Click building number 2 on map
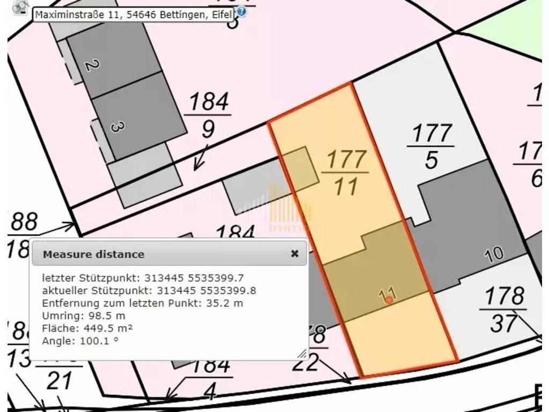 point(92,65)
